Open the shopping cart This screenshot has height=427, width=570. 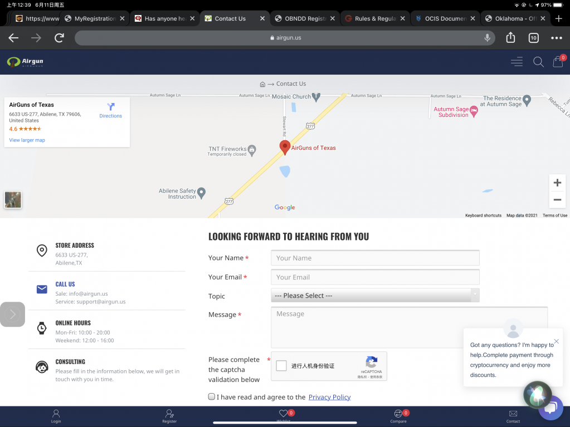click(x=558, y=61)
